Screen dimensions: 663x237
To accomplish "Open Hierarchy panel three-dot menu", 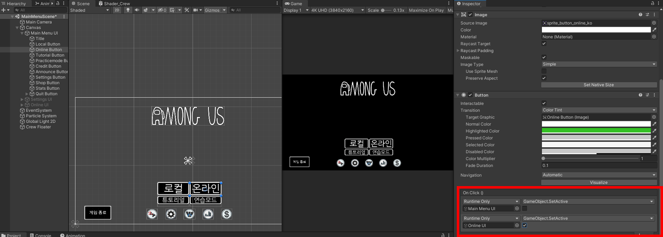I will (x=64, y=3).
